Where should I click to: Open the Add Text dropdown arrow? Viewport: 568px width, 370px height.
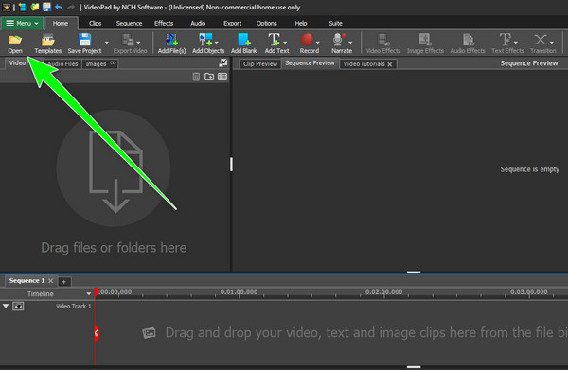point(285,43)
